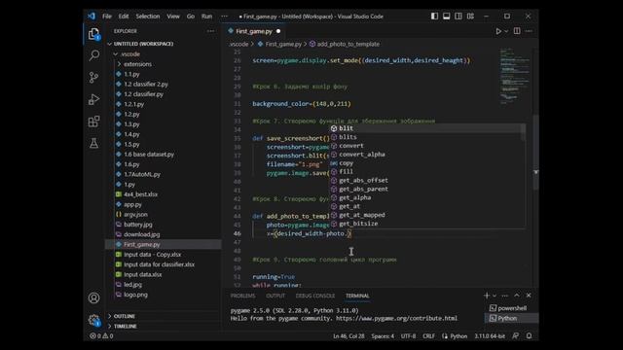The image size is (623, 350).
Task: Open the Explorer view in activity bar
Action: click(93, 34)
